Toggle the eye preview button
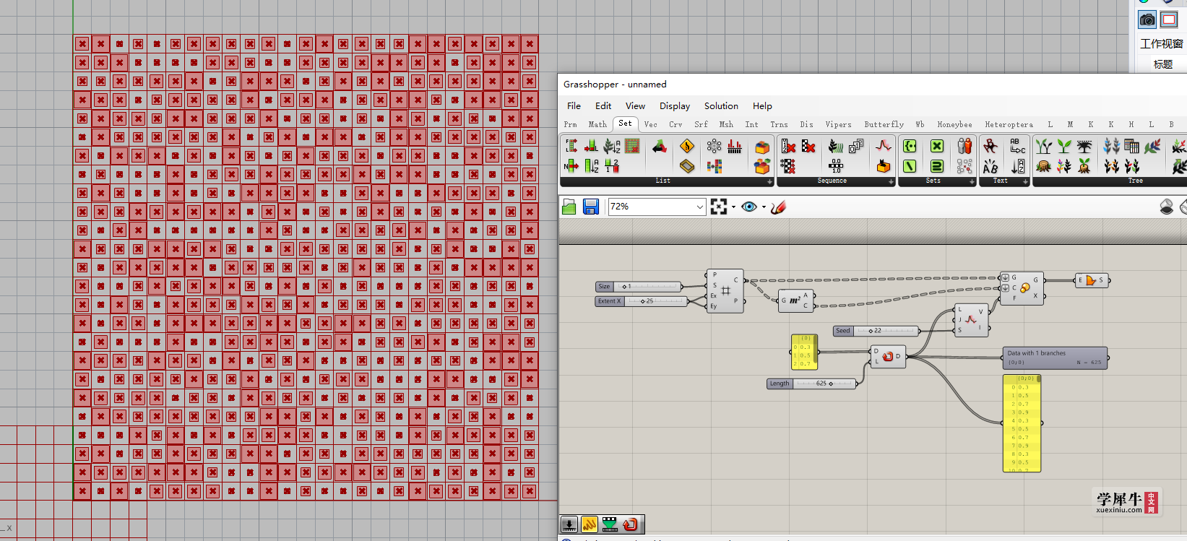This screenshot has height=541, width=1187. click(x=749, y=207)
